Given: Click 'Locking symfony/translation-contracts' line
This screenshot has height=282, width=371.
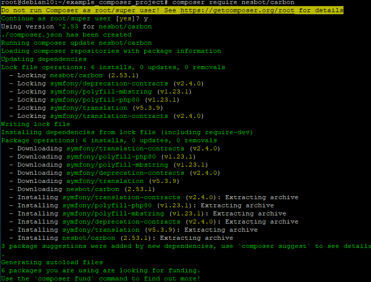Looking at the screenshot, I should [x=107, y=116].
